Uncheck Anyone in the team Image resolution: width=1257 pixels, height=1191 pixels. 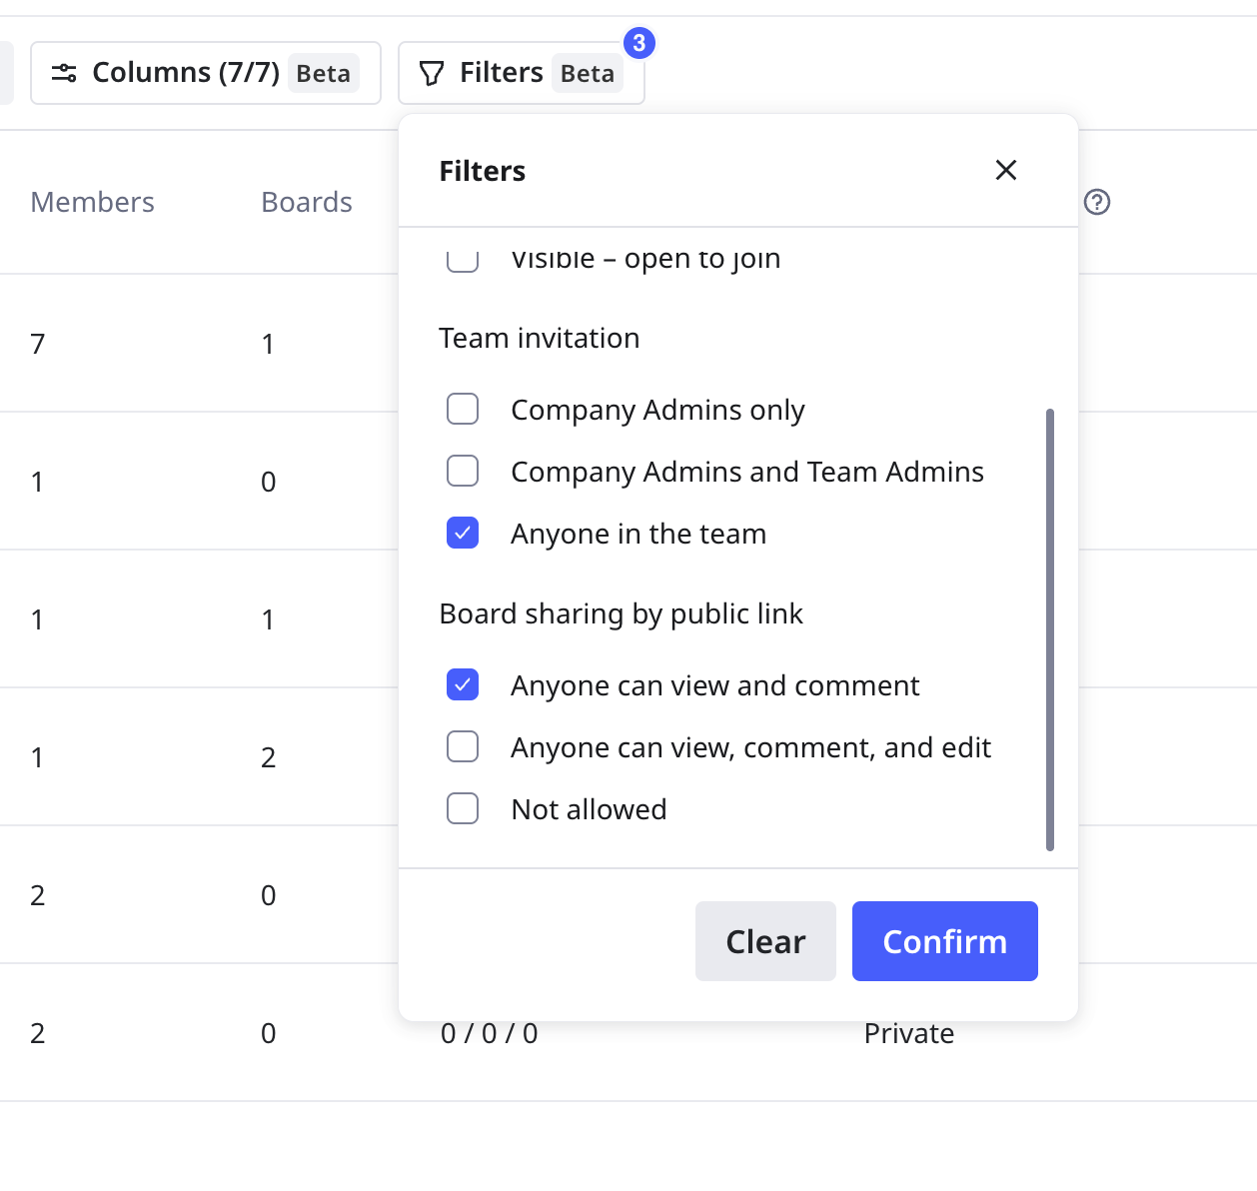point(462,534)
